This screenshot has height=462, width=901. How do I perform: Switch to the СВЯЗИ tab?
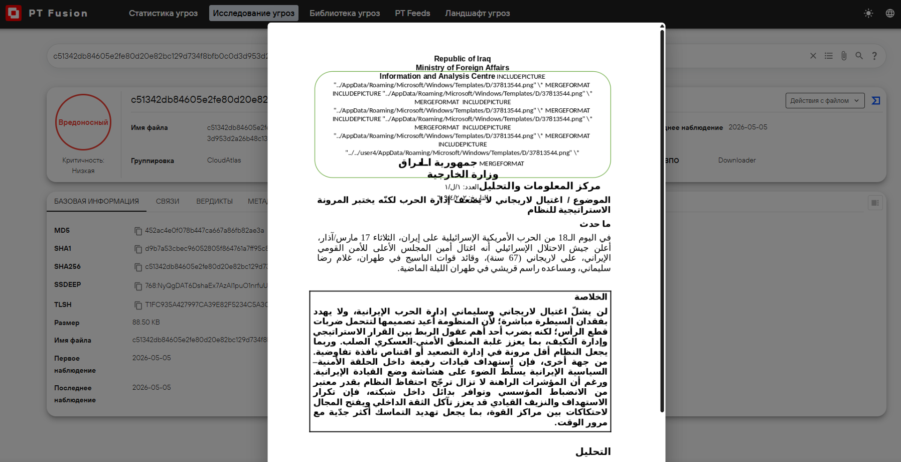168,201
